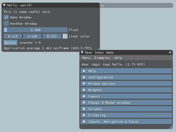Expand Popups & Modal windows section
Image resolution: width=176 pixels, height=132 pixels.
(x=126, y=103)
